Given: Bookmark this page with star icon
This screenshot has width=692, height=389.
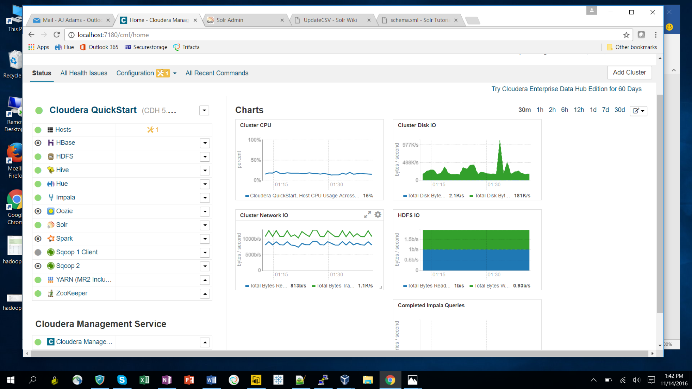Looking at the screenshot, I should tap(626, 35).
